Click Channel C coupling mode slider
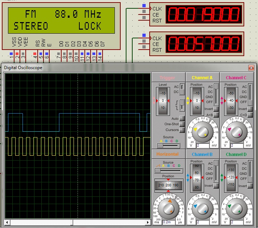The image size is (258, 228). (x=250, y=94)
